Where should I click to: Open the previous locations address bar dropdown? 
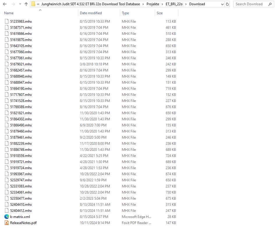tap(222, 4)
